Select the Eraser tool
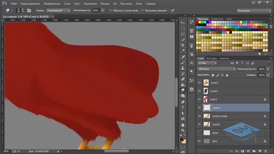Image resolution: width=274 pixels, height=154 pixels. point(183,79)
